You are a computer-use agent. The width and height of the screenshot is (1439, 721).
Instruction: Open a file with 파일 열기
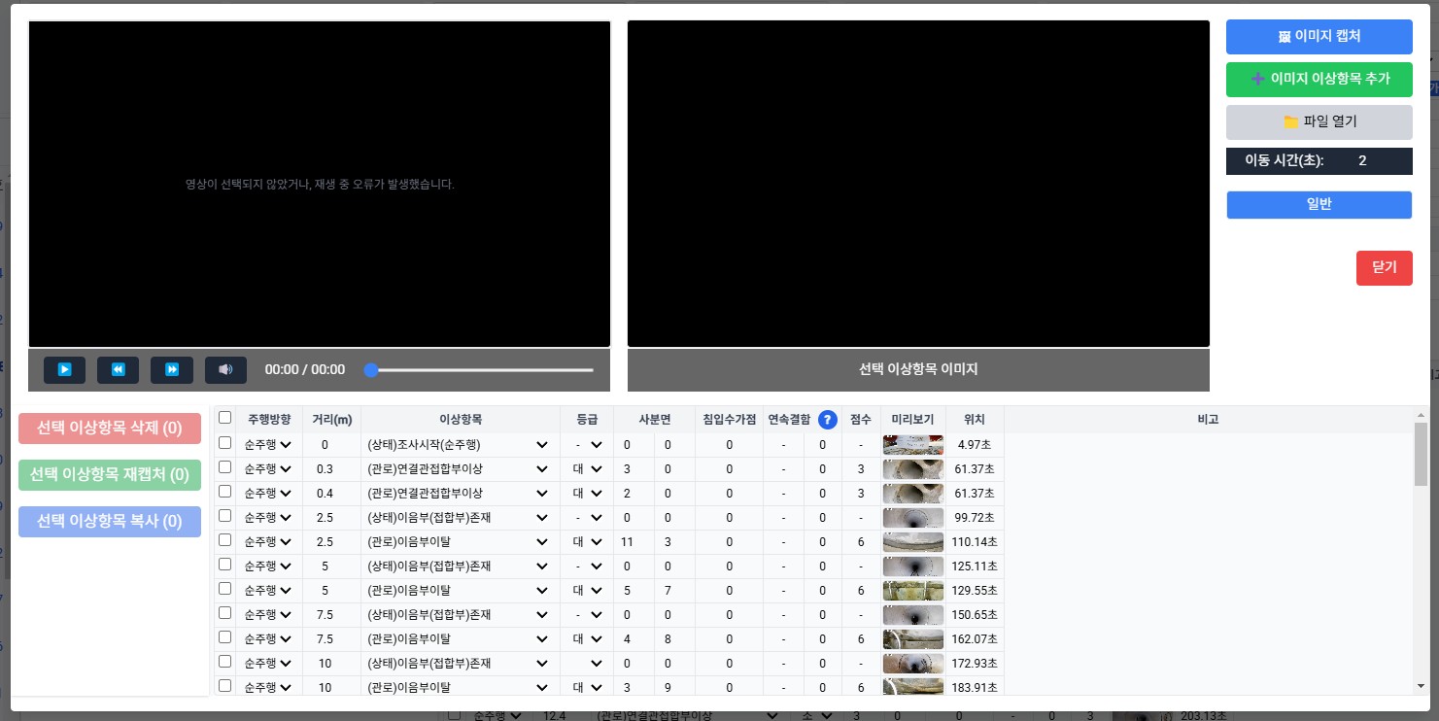pos(1319,121)
